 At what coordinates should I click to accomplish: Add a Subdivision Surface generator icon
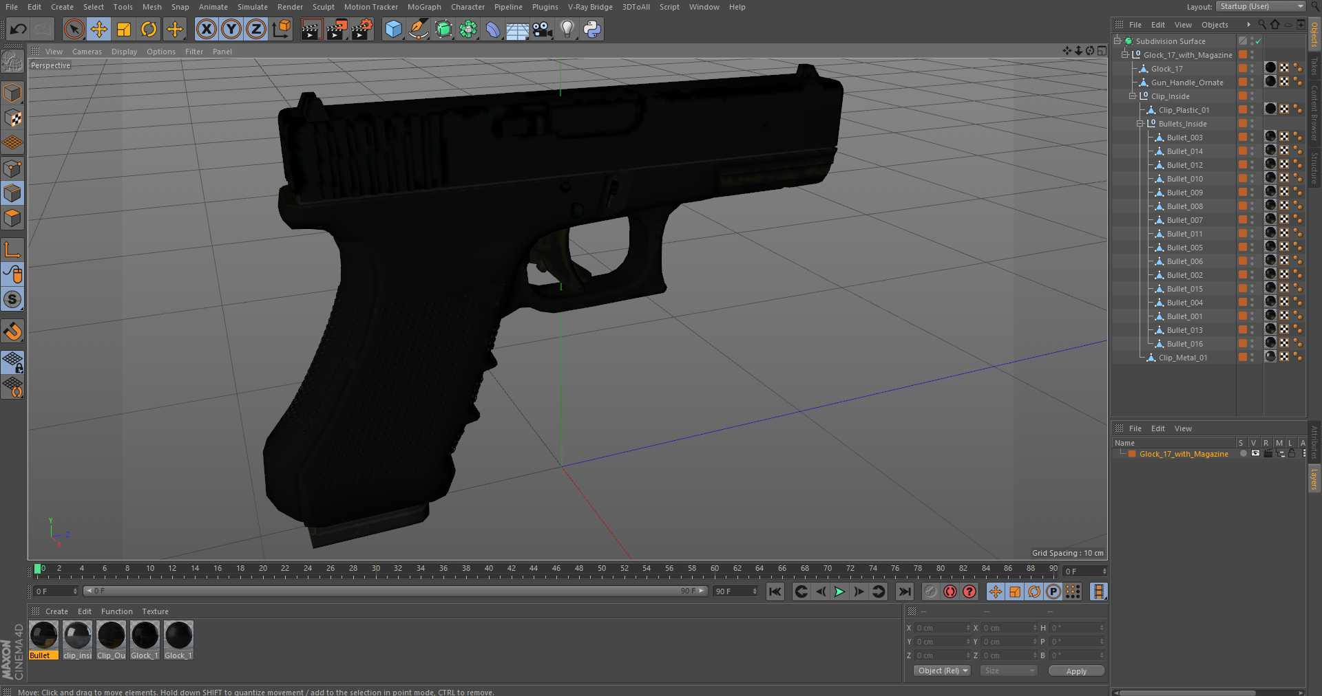443,29
